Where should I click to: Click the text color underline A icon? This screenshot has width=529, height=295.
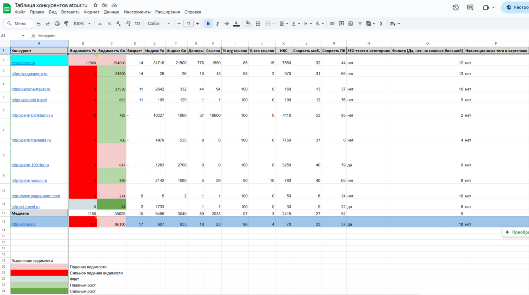click(236, 24)
